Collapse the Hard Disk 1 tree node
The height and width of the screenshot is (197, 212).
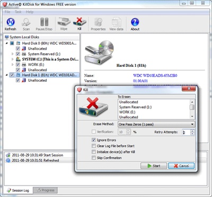tap(7, 75)
